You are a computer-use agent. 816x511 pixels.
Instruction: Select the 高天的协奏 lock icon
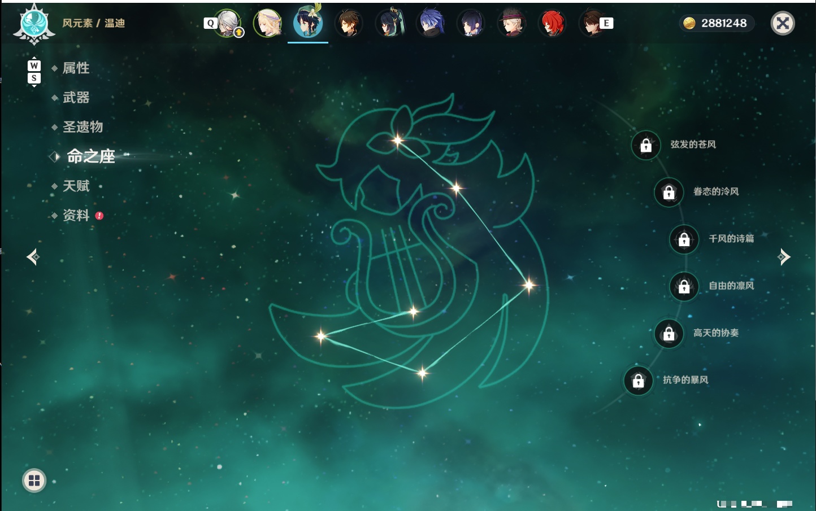669,333
